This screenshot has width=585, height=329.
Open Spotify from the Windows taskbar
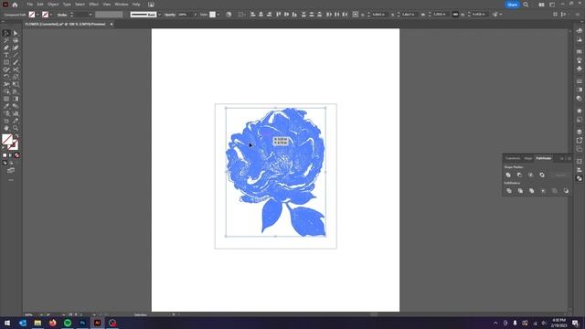coord(68,323)
